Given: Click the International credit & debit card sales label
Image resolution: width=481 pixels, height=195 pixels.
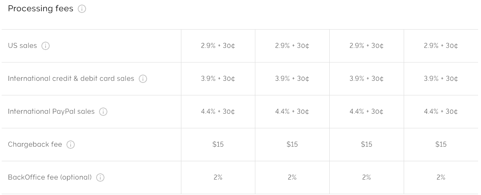Looking at the screenshot, I should (x=71, y=79).
